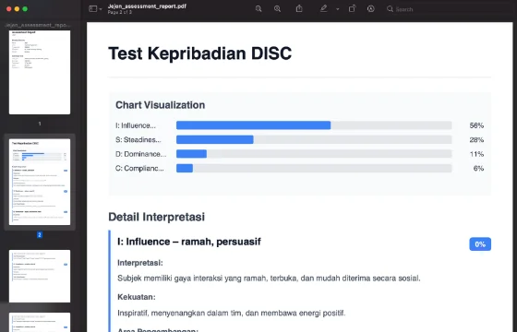Image resolution: width=517 pixels, height=332 pixels.
Task: Click the page number 1 label in sidebar
Action: 40,124
